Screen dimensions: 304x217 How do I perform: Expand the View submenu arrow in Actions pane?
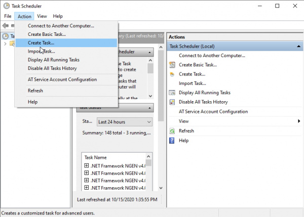(299, 121)
